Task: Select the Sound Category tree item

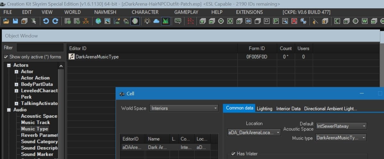Action: coord(39,142)
